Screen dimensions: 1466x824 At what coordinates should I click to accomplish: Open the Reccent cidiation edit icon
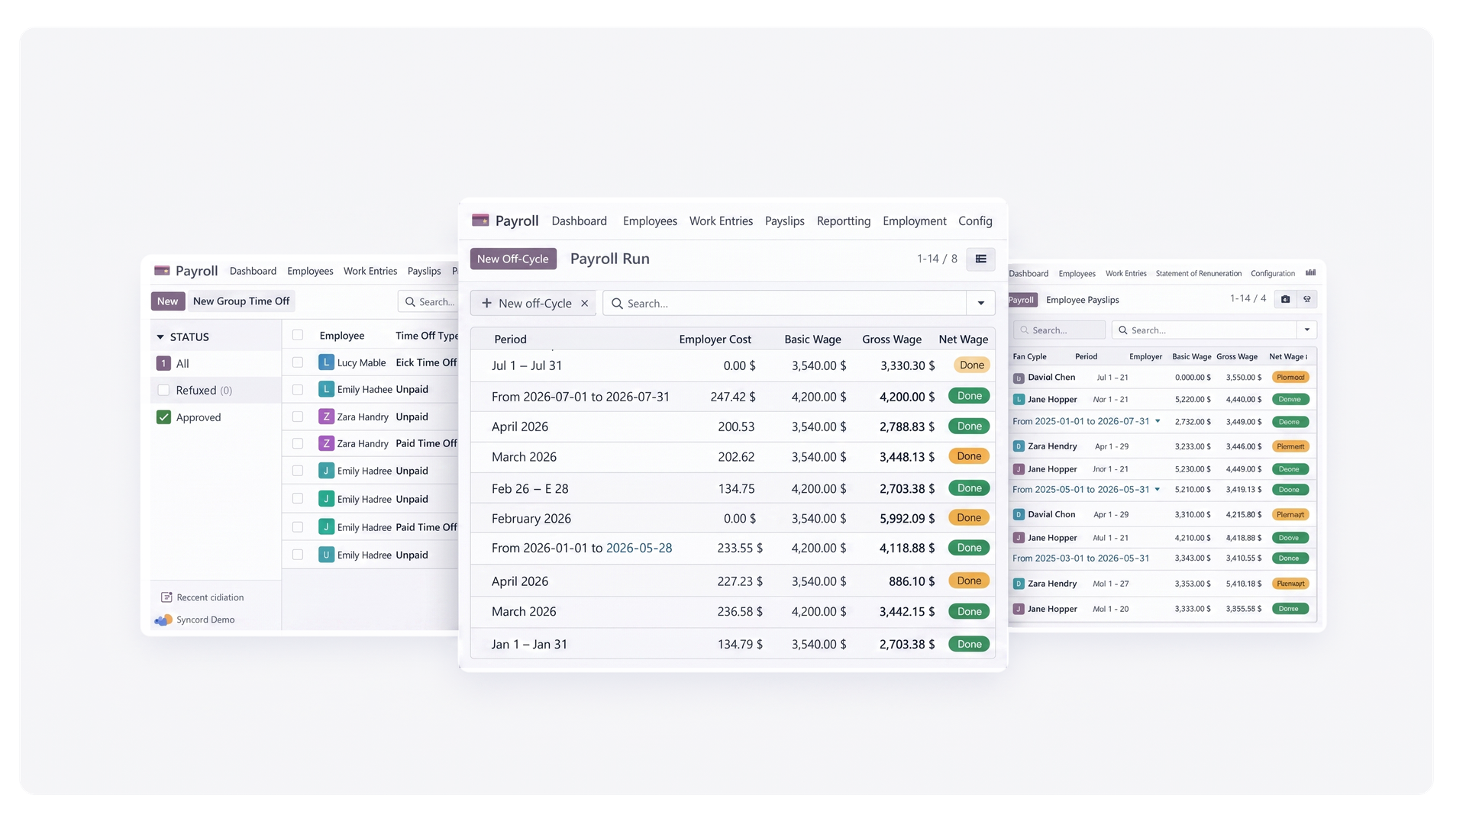(x=166, y=597)
